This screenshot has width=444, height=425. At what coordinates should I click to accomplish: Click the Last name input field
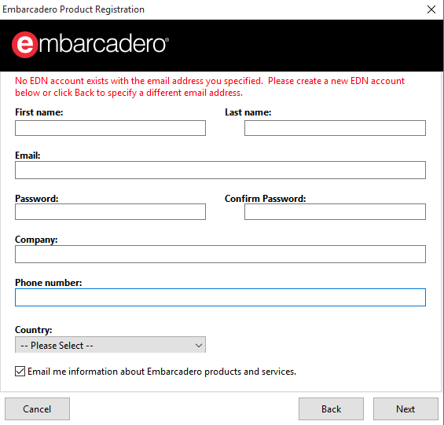coord(335,128)
